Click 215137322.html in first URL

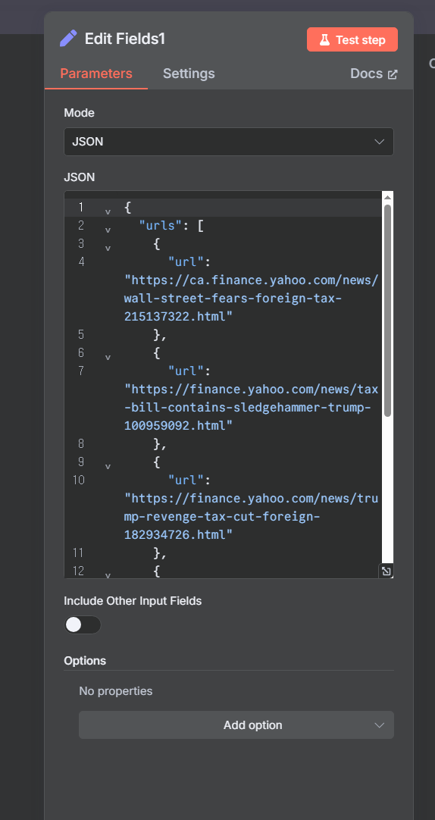pos(178,316)
